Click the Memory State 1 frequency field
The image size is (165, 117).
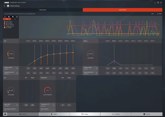click(x=114, y=68)
